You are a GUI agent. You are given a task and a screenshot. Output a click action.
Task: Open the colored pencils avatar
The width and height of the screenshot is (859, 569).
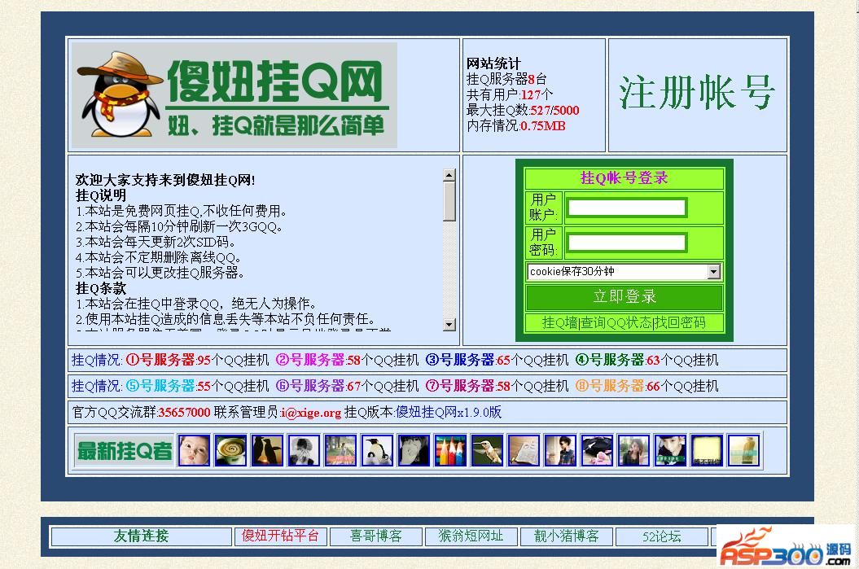450,451
